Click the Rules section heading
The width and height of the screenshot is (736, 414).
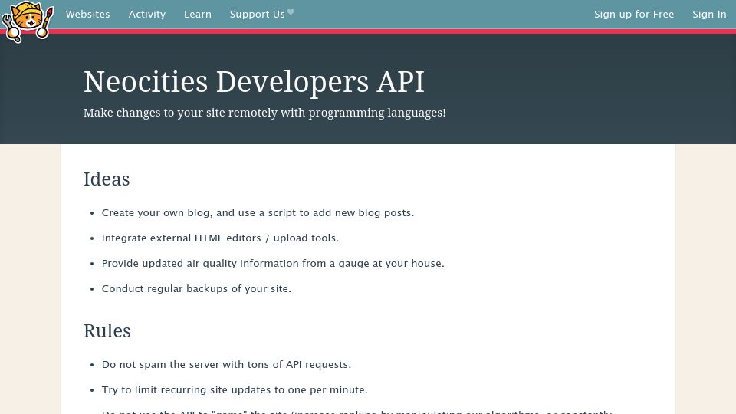click(x=107, y=331)
